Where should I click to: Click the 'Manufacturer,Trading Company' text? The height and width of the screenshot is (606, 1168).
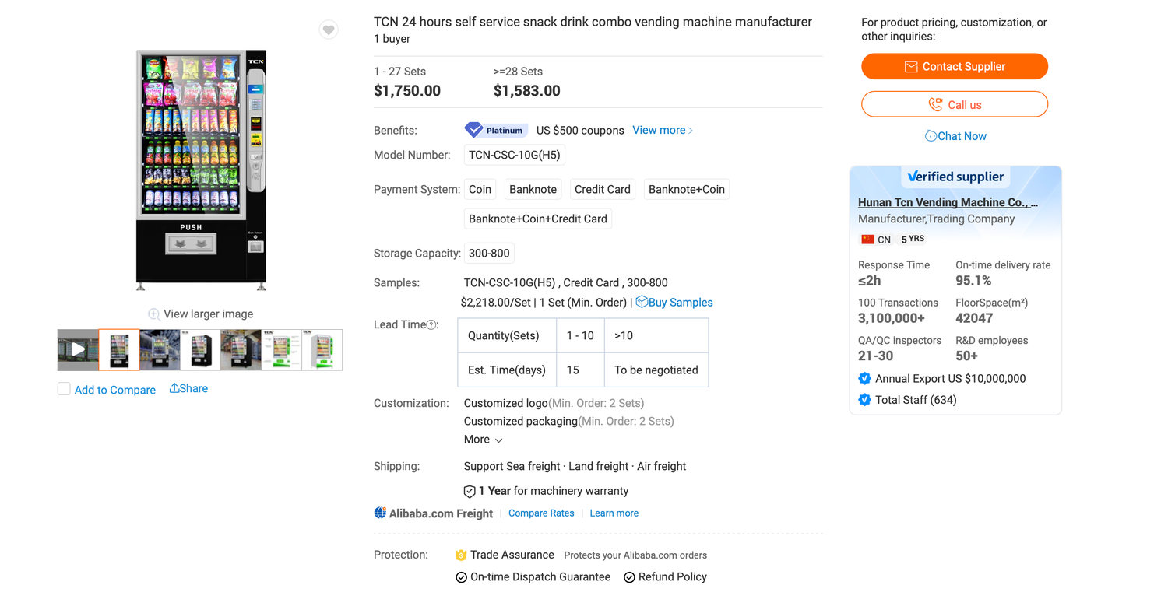point(937,219)
